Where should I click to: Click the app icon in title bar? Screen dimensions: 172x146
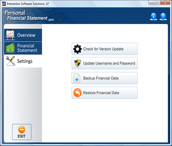[4, 4]
